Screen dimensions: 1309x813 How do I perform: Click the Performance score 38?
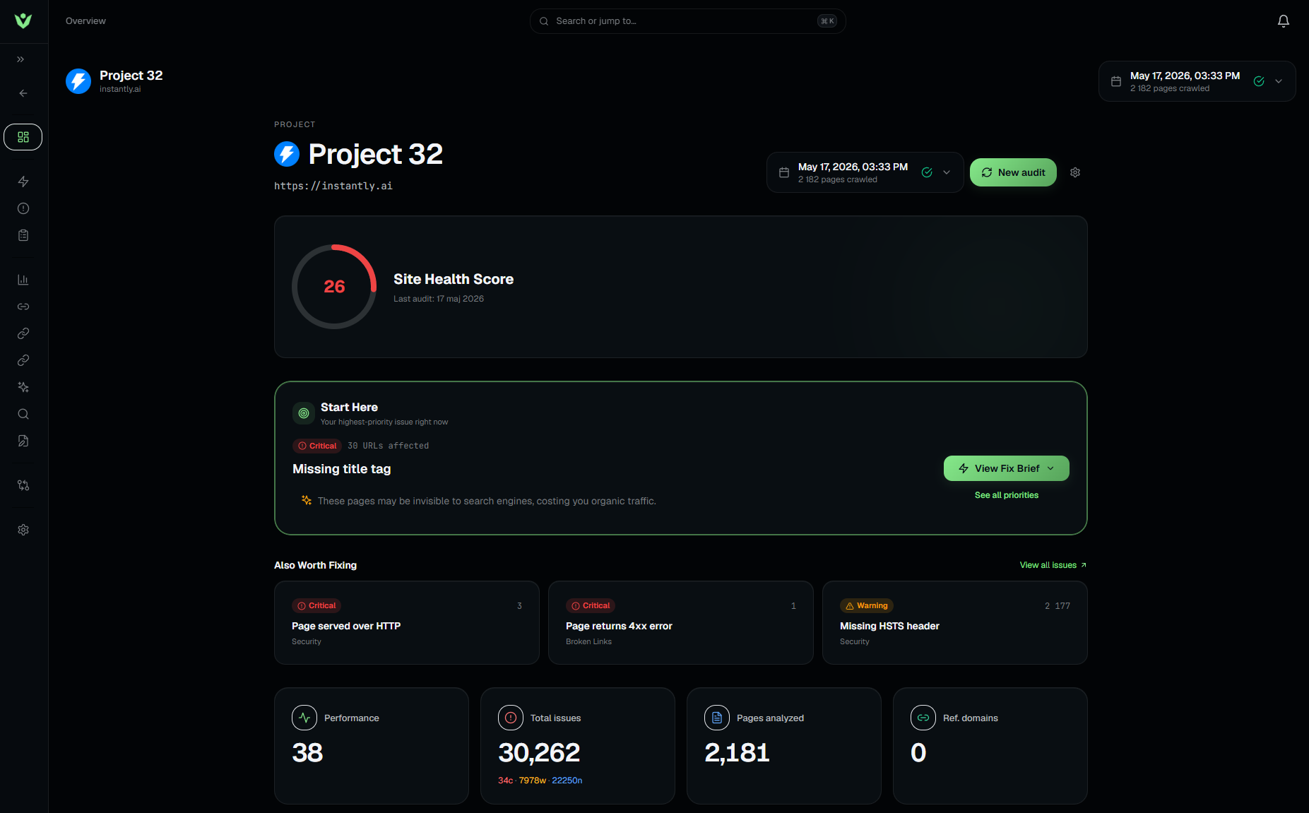(x=307, y=753)
